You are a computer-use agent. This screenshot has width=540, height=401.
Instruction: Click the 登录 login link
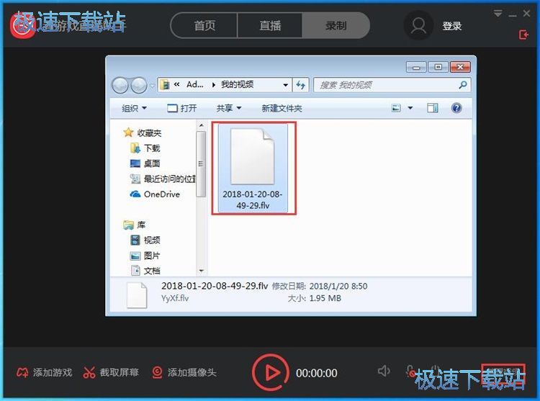pyautogui.click(x=452, y=26)
